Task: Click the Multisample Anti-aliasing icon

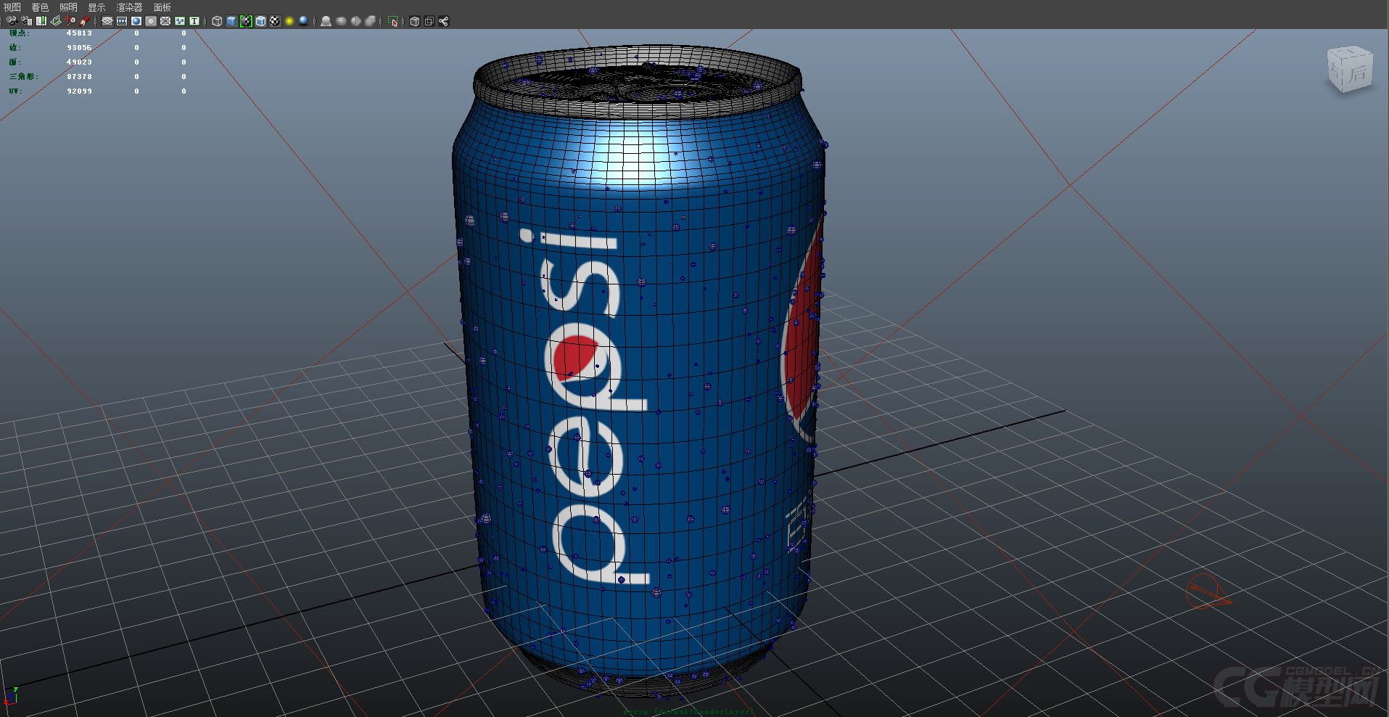Action: pos(355,21)
